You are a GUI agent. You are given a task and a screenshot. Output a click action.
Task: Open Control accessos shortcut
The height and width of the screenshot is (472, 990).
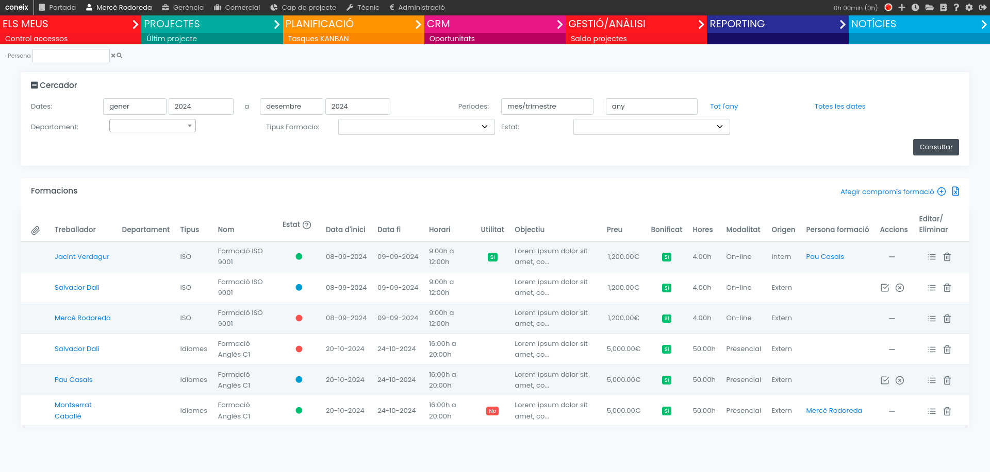[36, 39]
